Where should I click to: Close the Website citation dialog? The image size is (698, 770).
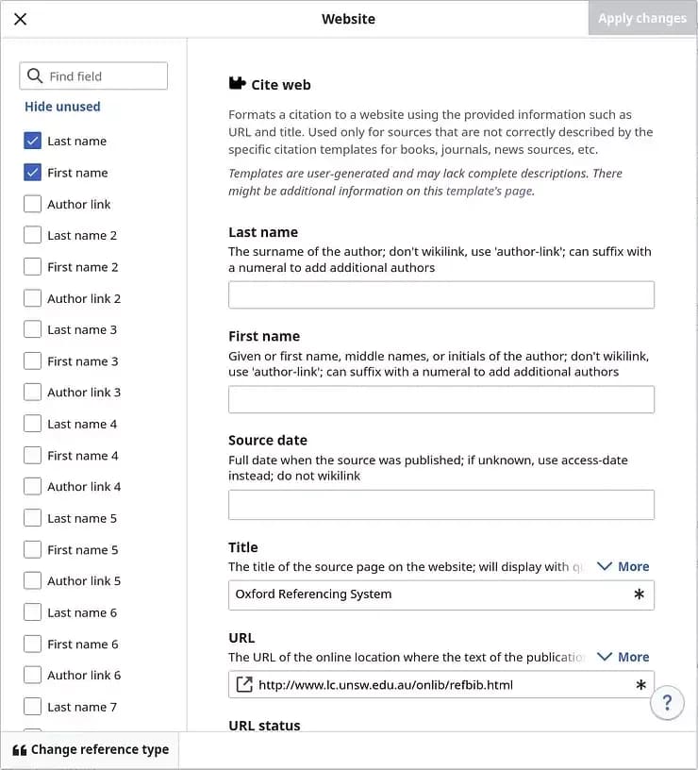click(20, 18)
